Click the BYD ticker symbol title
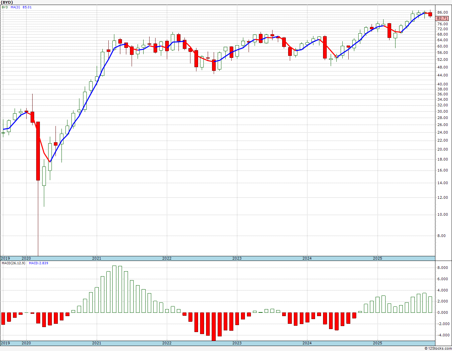Viewport: 452px width, 351px height. pos(6,2)
